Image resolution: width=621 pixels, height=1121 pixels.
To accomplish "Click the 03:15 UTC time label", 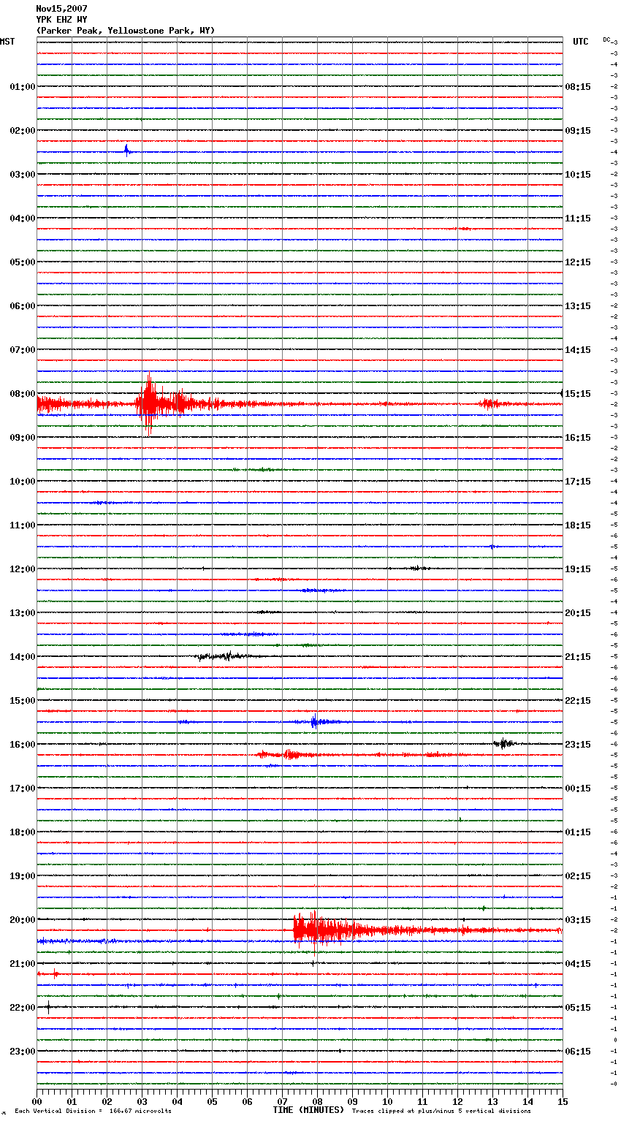I will click(x=578, y=920).
